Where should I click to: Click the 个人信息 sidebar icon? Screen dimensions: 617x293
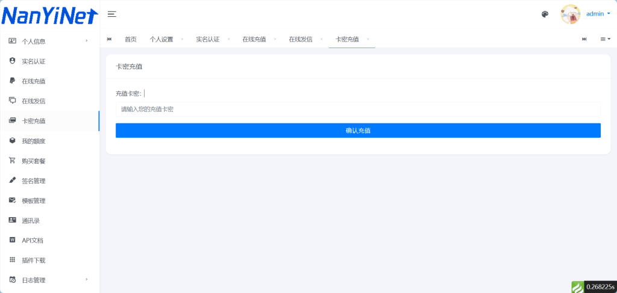point(12,41)
